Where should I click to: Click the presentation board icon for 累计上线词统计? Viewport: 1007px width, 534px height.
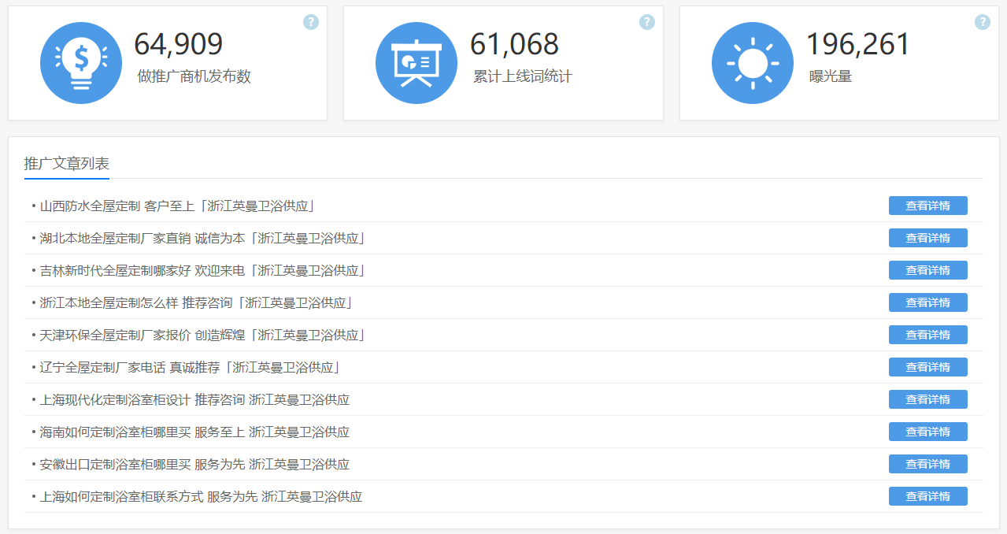[416, 63]
